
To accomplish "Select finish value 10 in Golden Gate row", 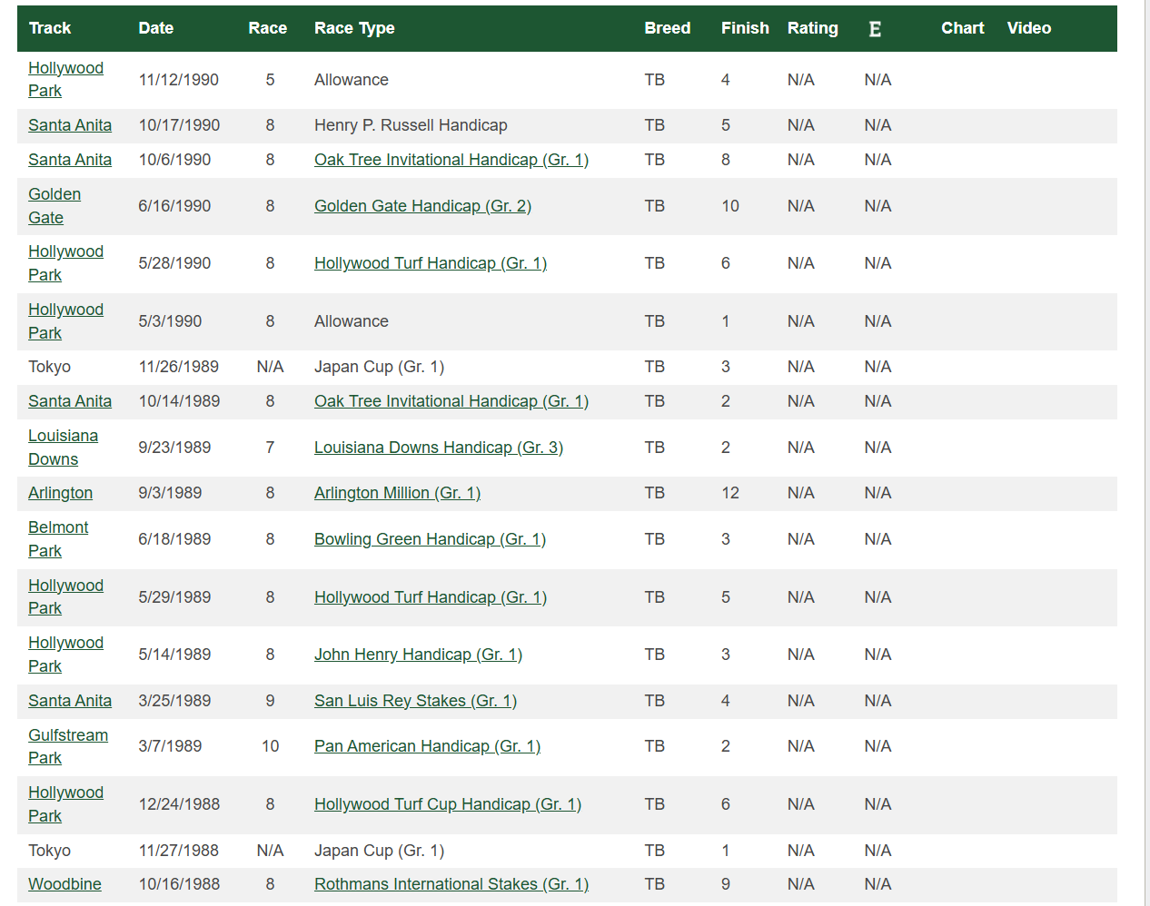I will [730, 206].
